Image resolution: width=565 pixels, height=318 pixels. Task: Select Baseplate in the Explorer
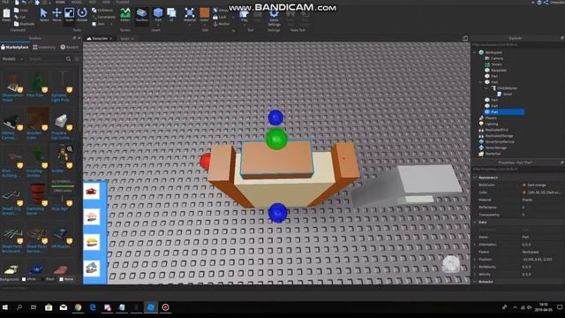pos(496,71)
